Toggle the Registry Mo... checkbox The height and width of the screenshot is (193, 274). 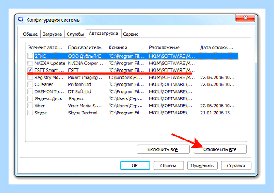30,77
